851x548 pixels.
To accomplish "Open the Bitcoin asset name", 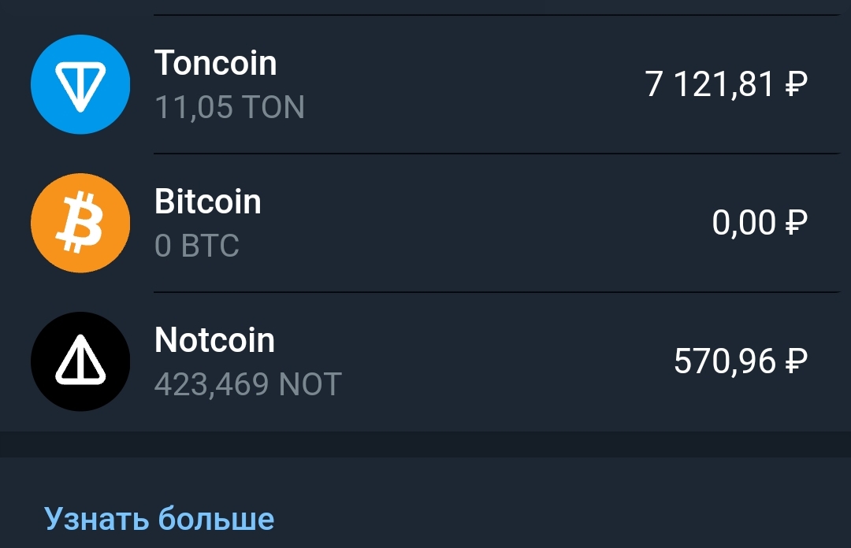I will (x=207, y=202).
